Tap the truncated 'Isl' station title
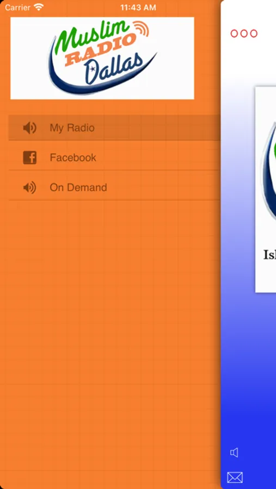 click(x=270, y=255)
